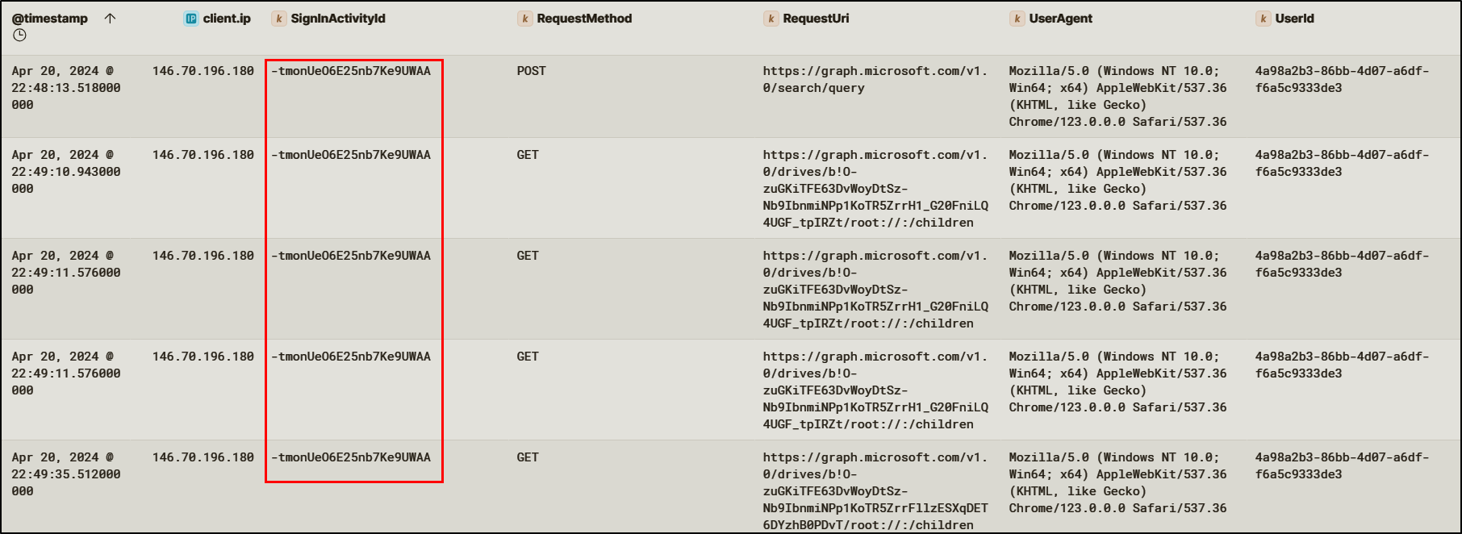This screenshot has width=1462, height=534.
Task: Select the 22:48:13.518000 timestamp cell
Action: tap(66, 88)
